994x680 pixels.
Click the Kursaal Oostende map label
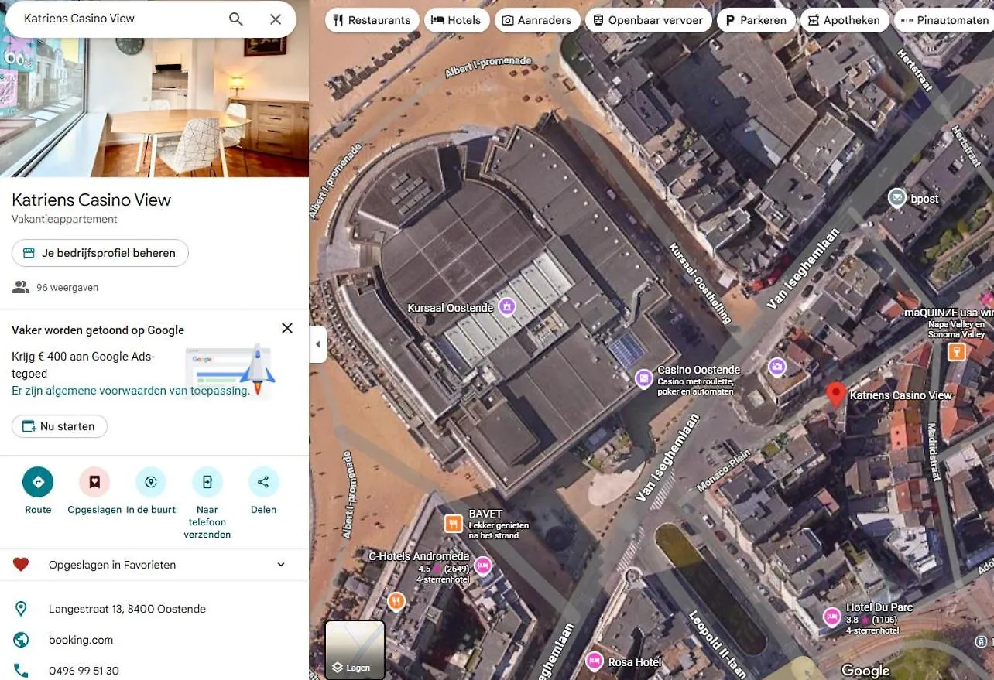click(x=451, y=308)
